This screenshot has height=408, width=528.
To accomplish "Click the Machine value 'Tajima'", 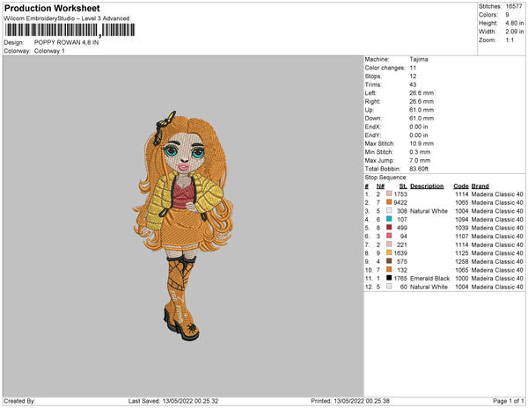I will [x=419, y=59].
